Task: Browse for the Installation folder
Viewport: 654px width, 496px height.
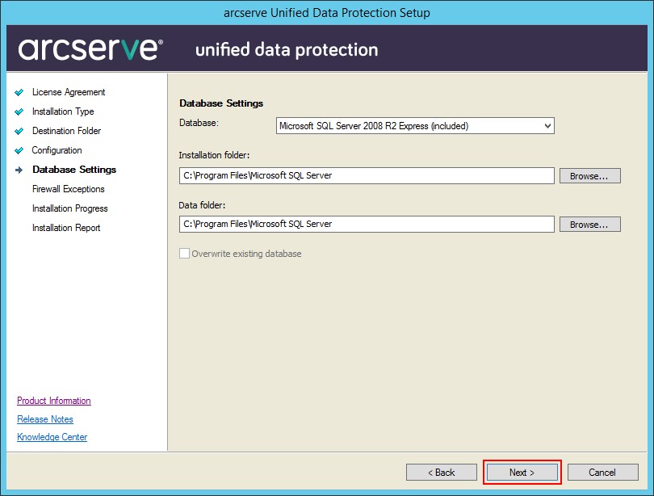Action: pos(589,175)
